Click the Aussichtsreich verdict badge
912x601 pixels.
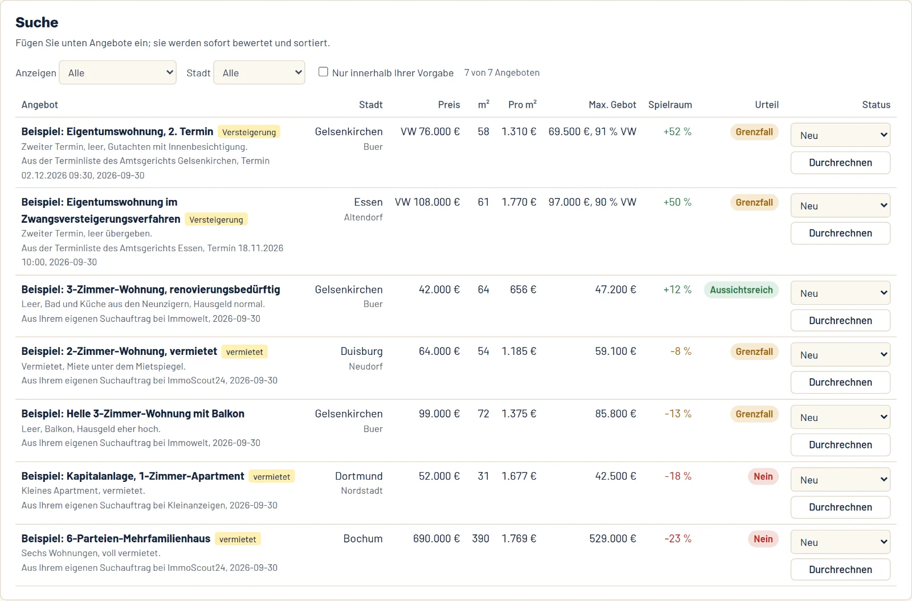click(x=741, y=290)
